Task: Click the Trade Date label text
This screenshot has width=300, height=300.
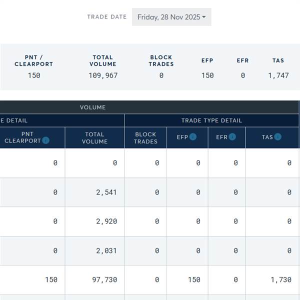Action: pos(107,17)
